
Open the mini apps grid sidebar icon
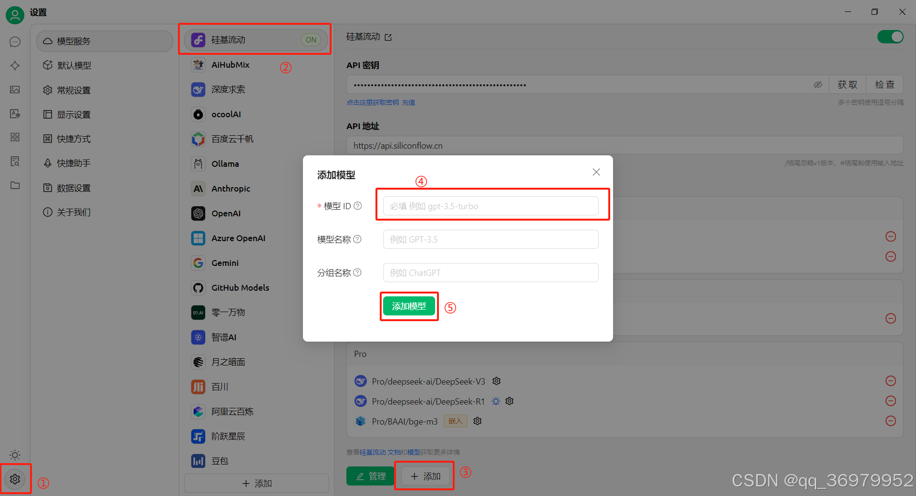click(x=15, y=137)
